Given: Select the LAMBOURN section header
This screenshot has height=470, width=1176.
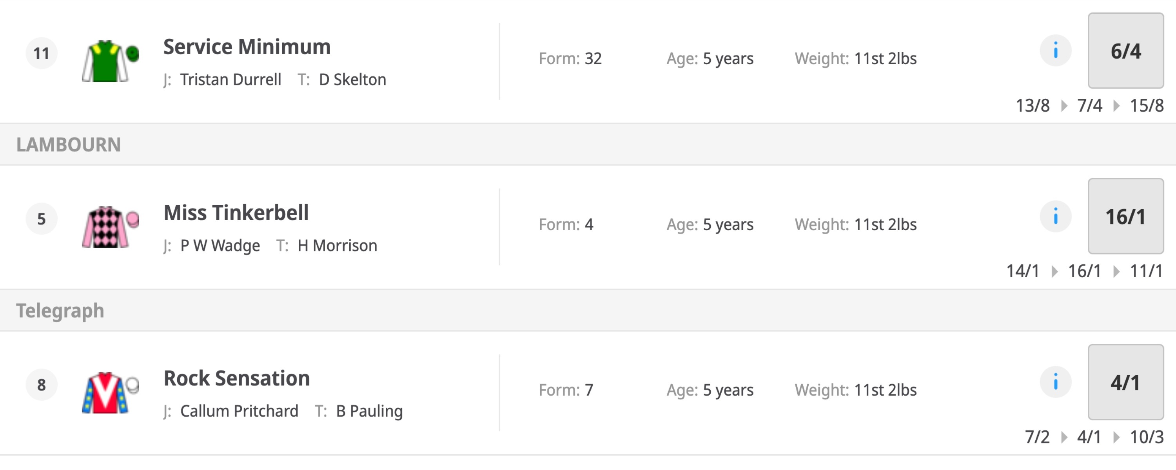Looking at the screenshot, I should (69, 145).
